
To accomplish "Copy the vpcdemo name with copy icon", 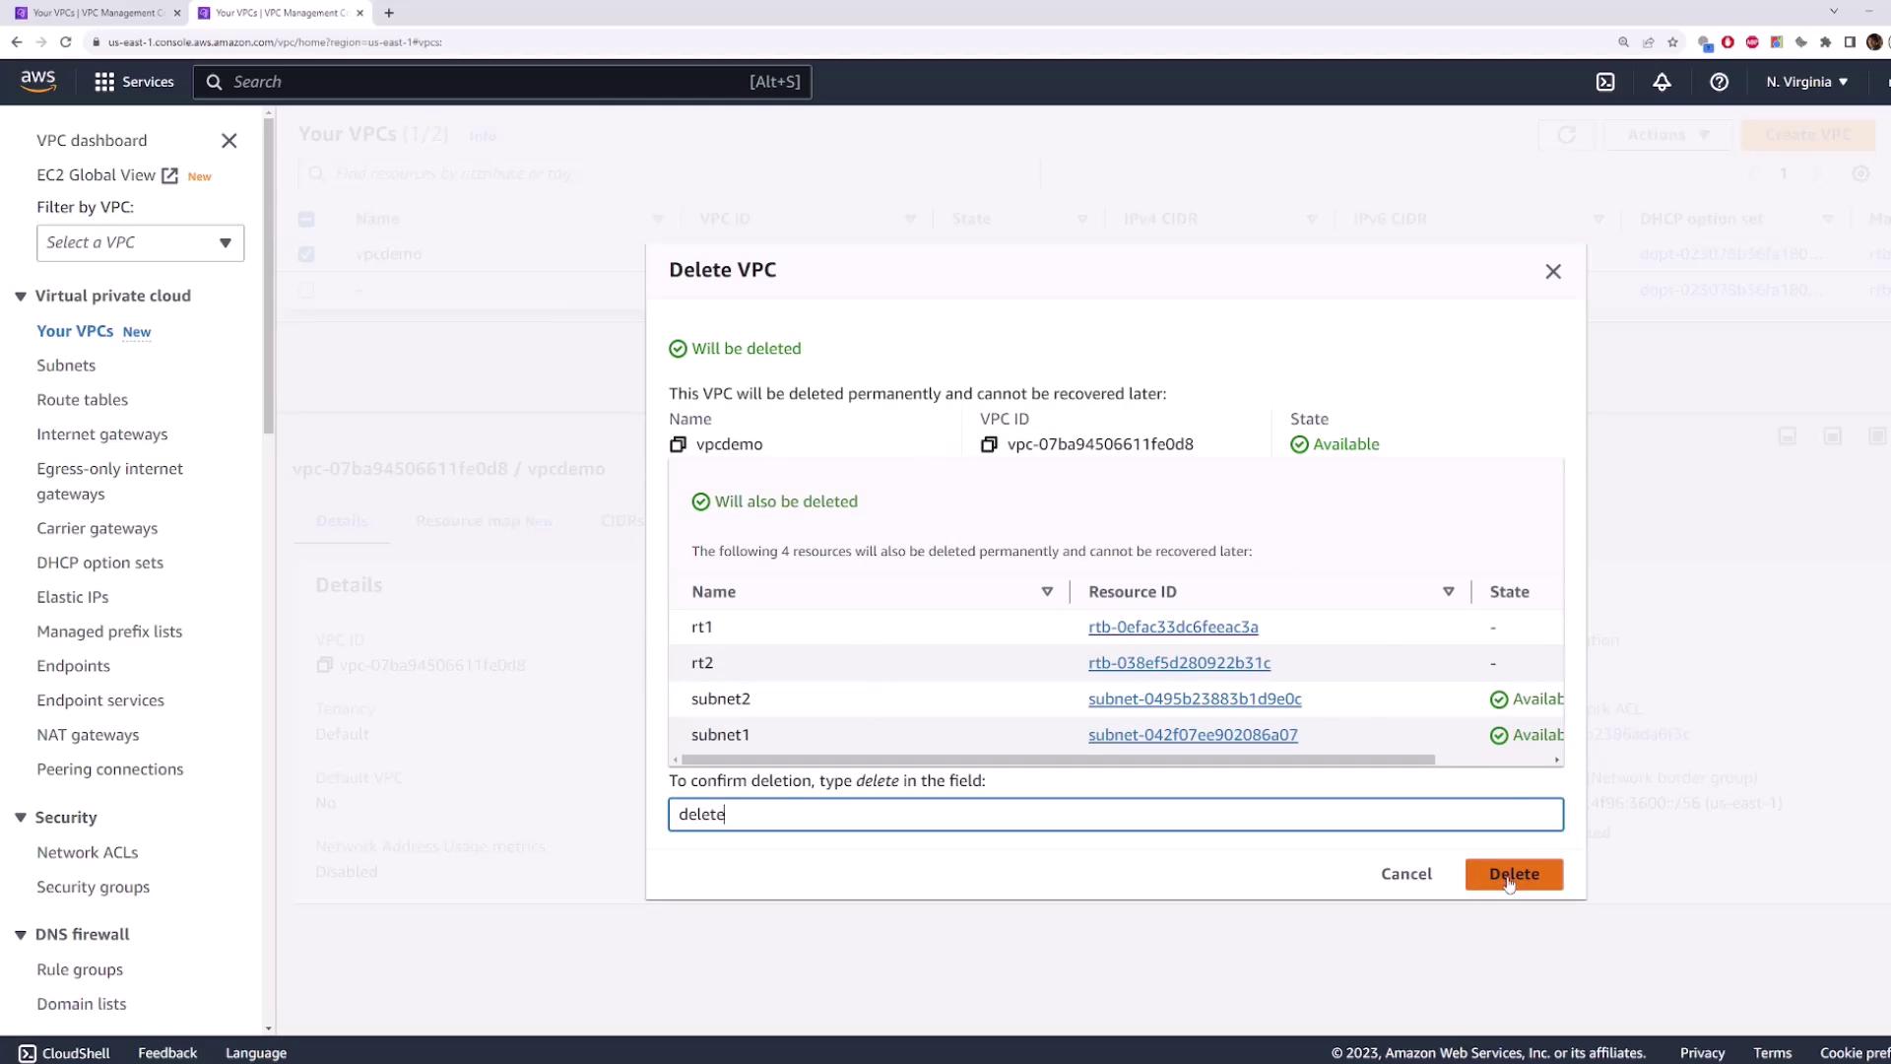I will [678, 444].
